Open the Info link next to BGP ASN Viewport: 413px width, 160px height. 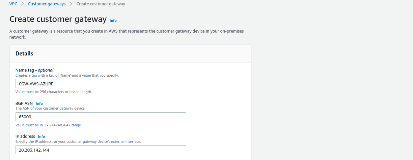pyautogui.click(x=39, y=104)
